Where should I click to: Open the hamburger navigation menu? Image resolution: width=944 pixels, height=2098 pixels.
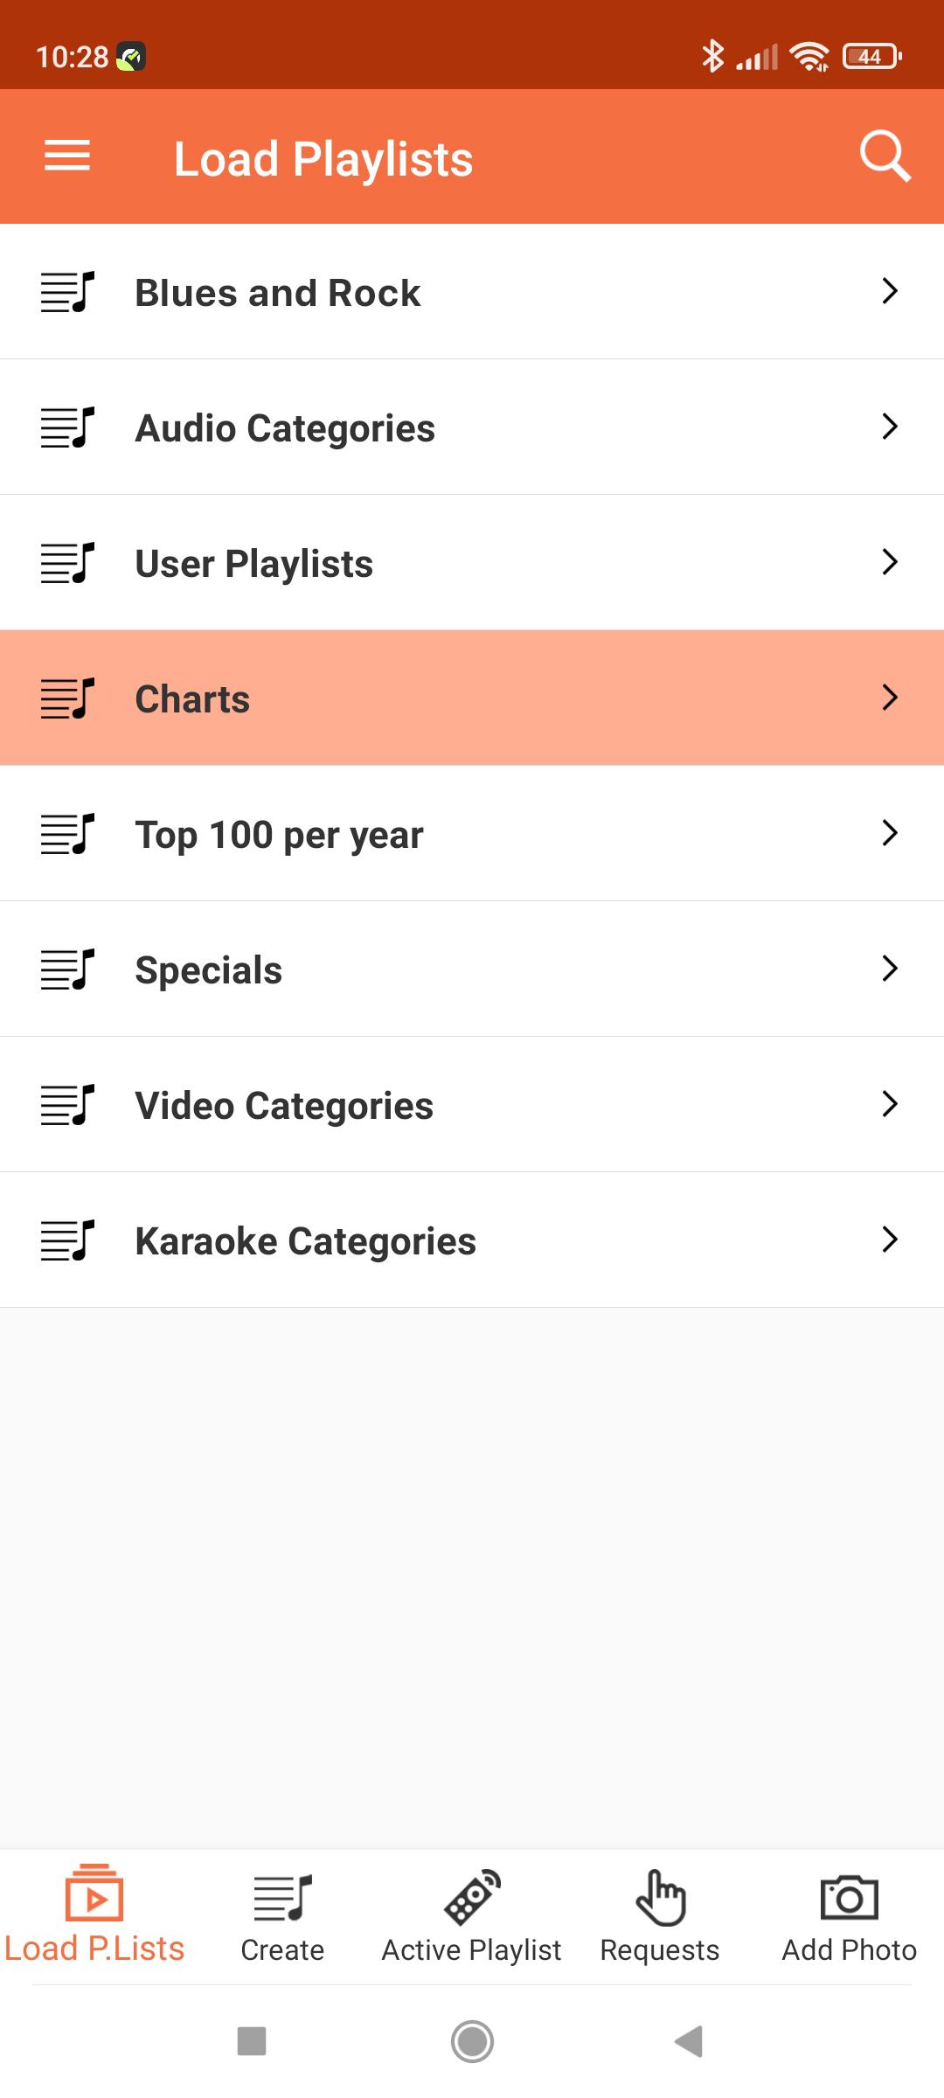click(67, 156)
